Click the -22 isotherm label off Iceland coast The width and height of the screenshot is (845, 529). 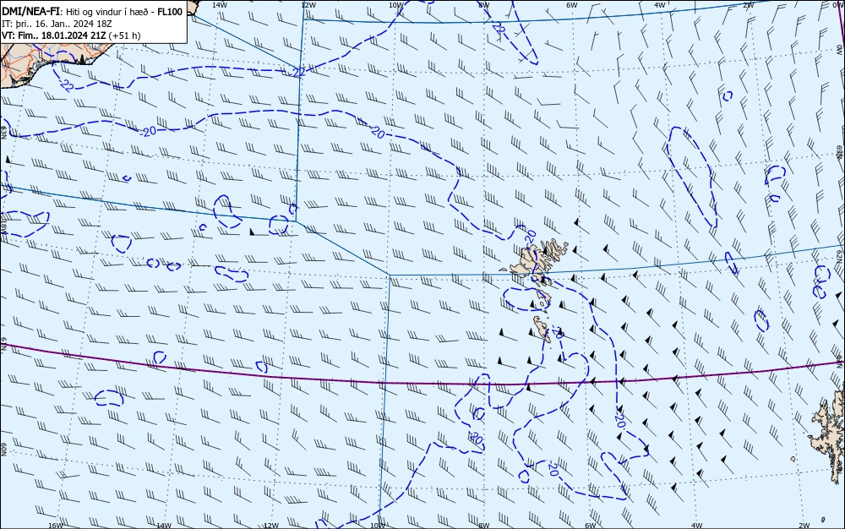point(66,85)
